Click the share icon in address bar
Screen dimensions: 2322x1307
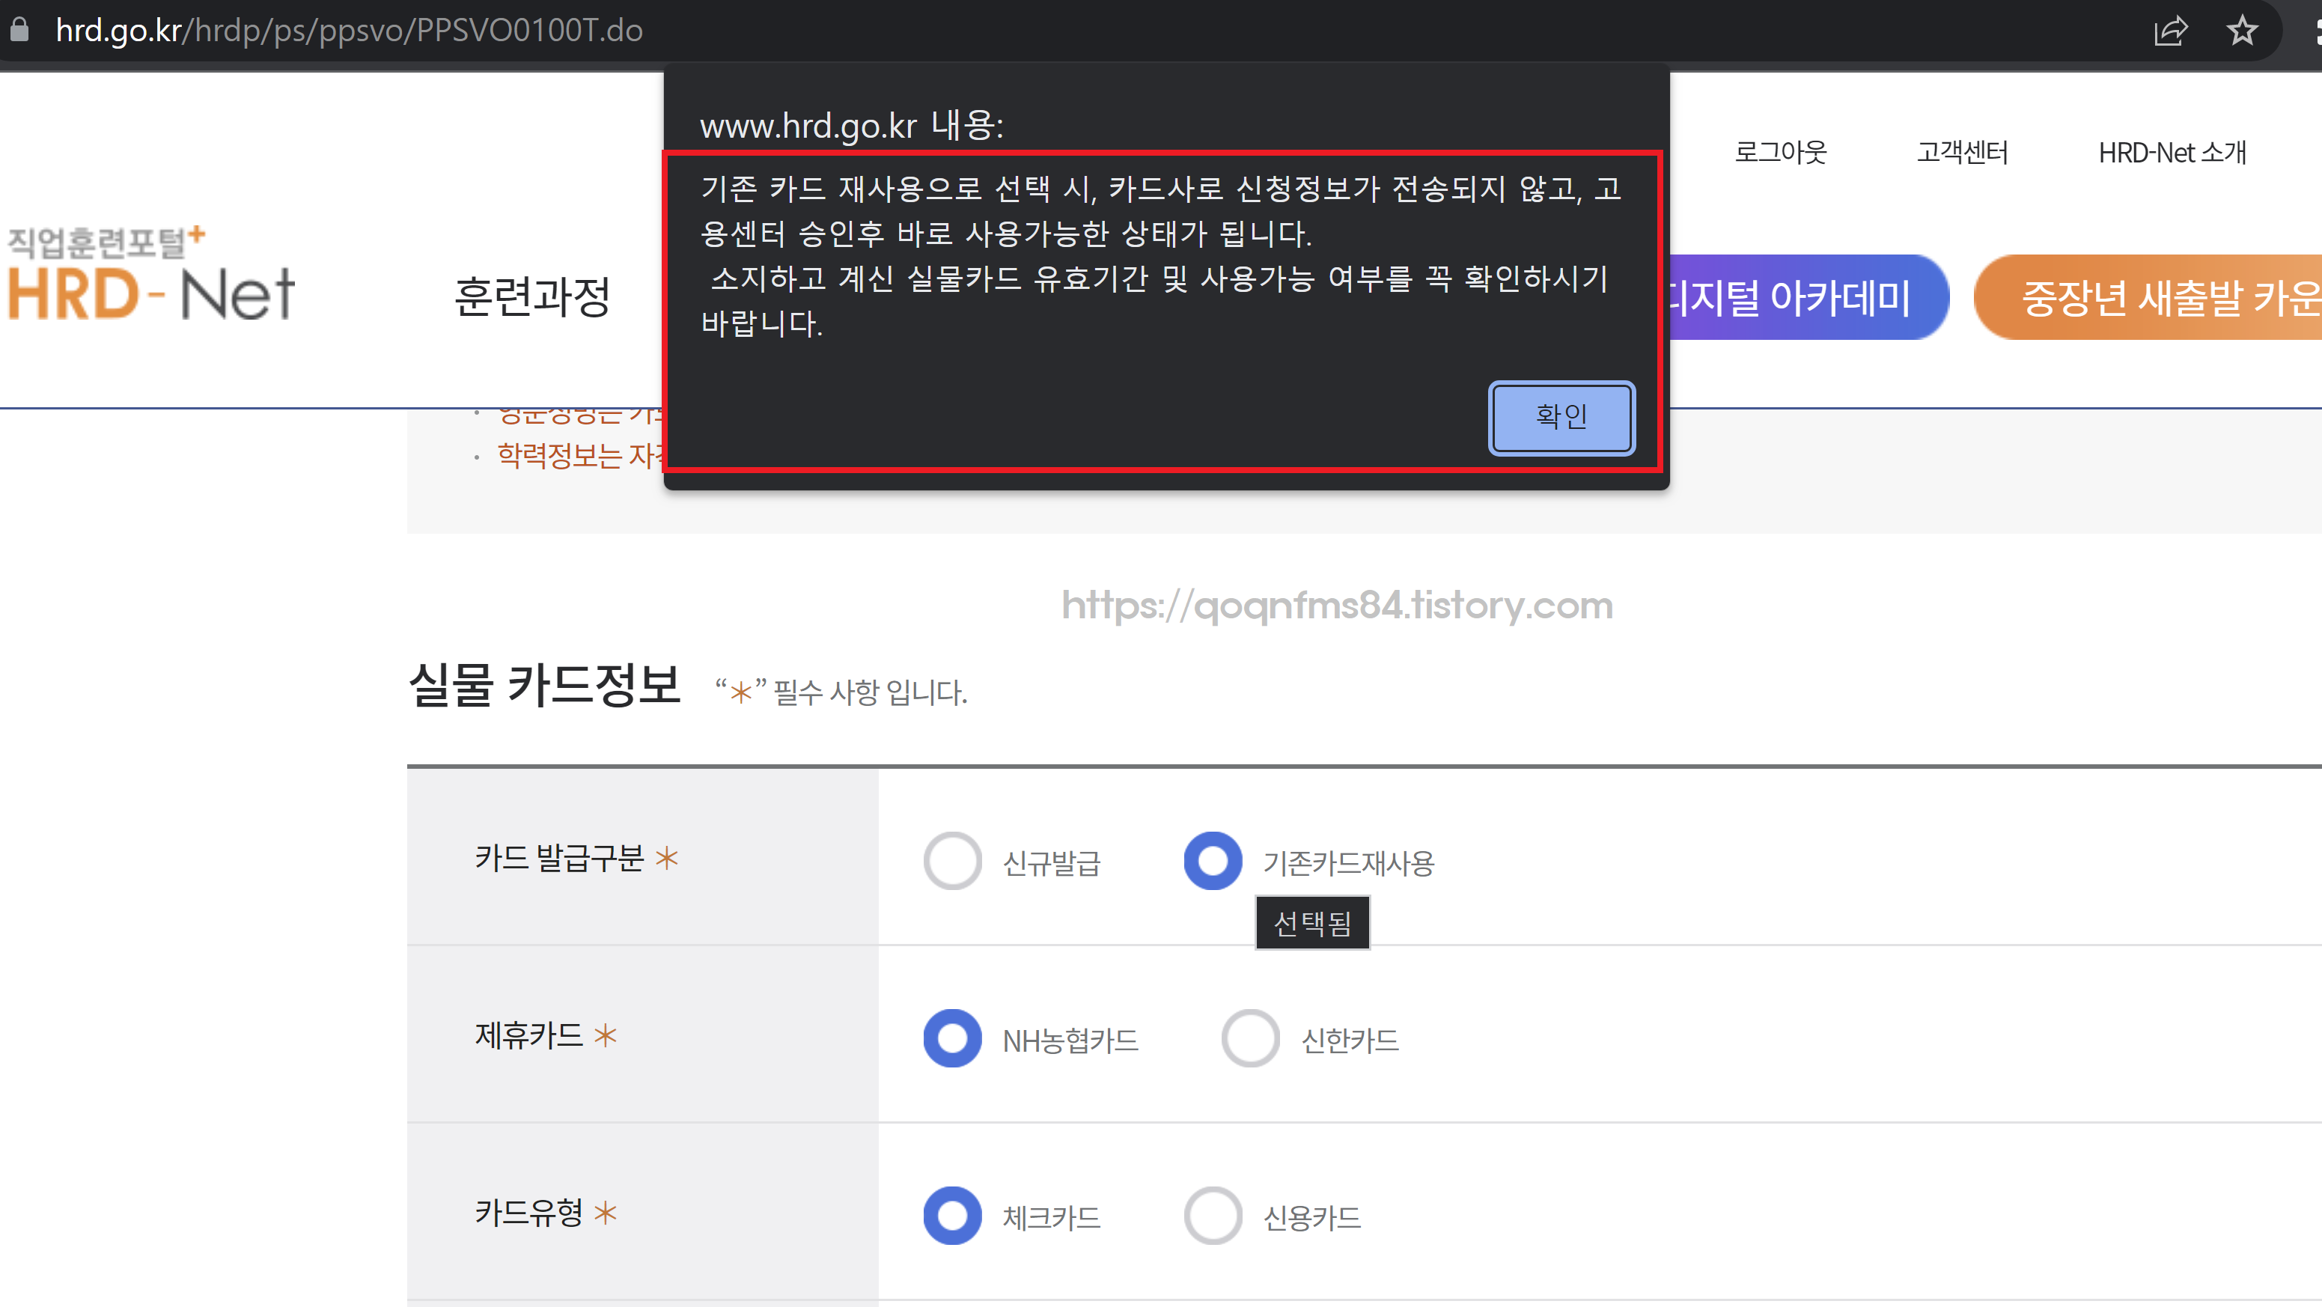2171,31
